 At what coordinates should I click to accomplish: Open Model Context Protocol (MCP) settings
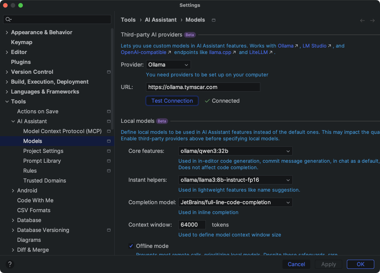[x=62, y=131]
